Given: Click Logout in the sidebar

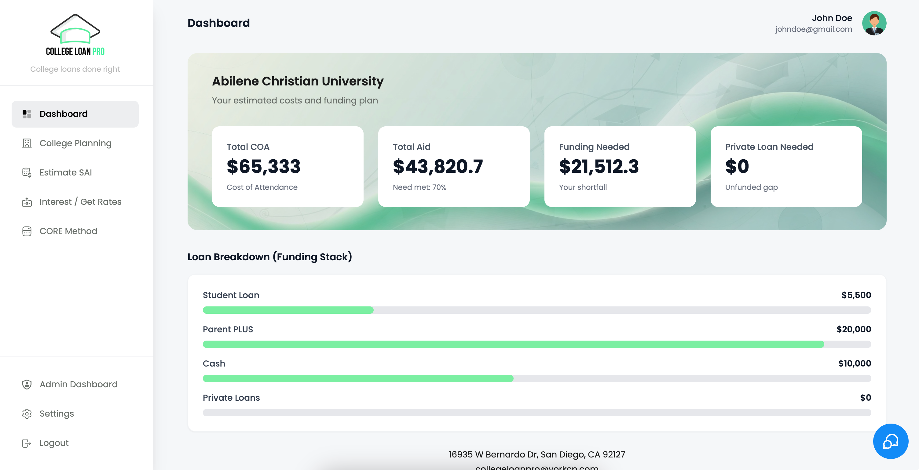Looking at the screenshot, I should click(x=75, y=443).
